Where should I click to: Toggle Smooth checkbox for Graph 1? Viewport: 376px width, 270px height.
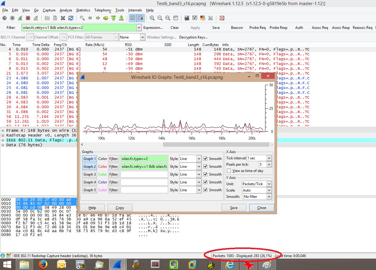click(205, 158)
